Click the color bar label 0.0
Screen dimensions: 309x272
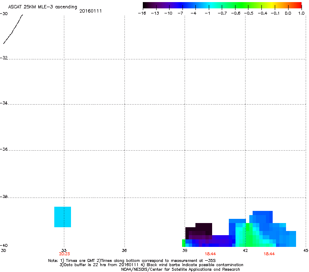coord(288,13)
